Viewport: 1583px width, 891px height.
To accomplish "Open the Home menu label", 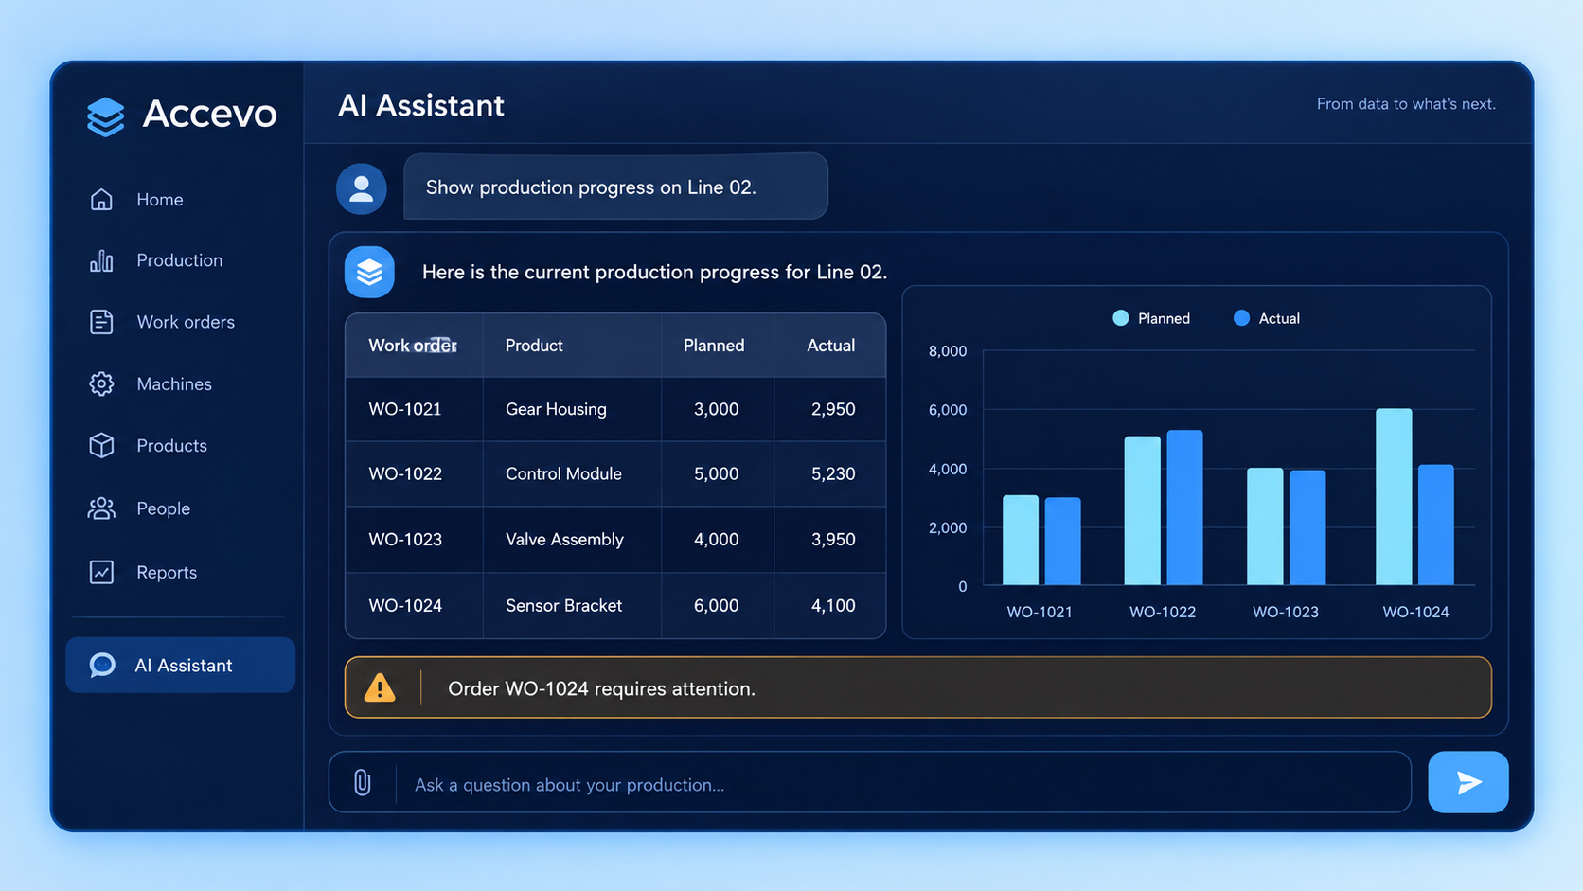I will pos(160,200).
